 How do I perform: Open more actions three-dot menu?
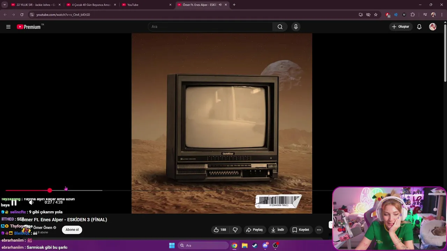[319, 230]
